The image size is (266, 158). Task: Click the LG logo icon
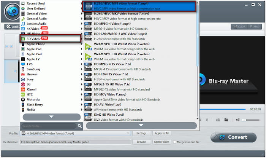tap(23, 85)
